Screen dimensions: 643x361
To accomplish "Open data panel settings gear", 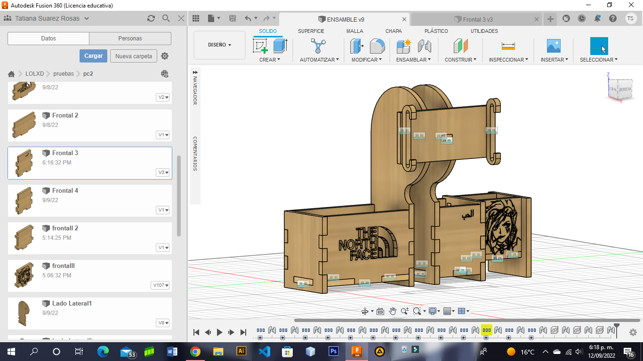I will tap(165, 56).
